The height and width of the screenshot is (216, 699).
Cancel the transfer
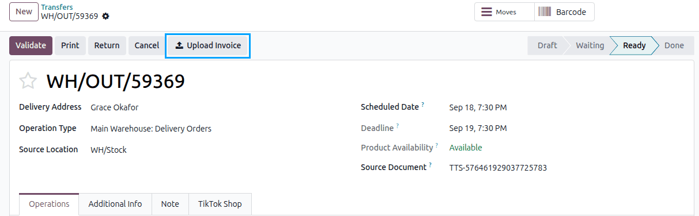[x=147, y=45]
